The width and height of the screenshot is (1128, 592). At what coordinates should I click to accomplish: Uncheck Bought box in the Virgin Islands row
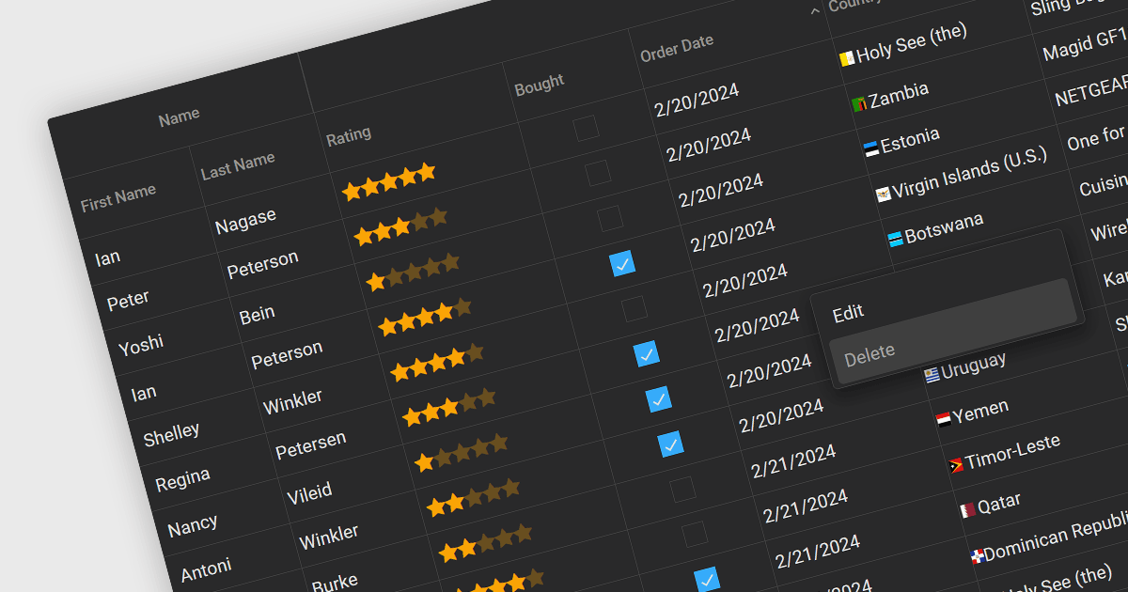(x=622, y=263)
